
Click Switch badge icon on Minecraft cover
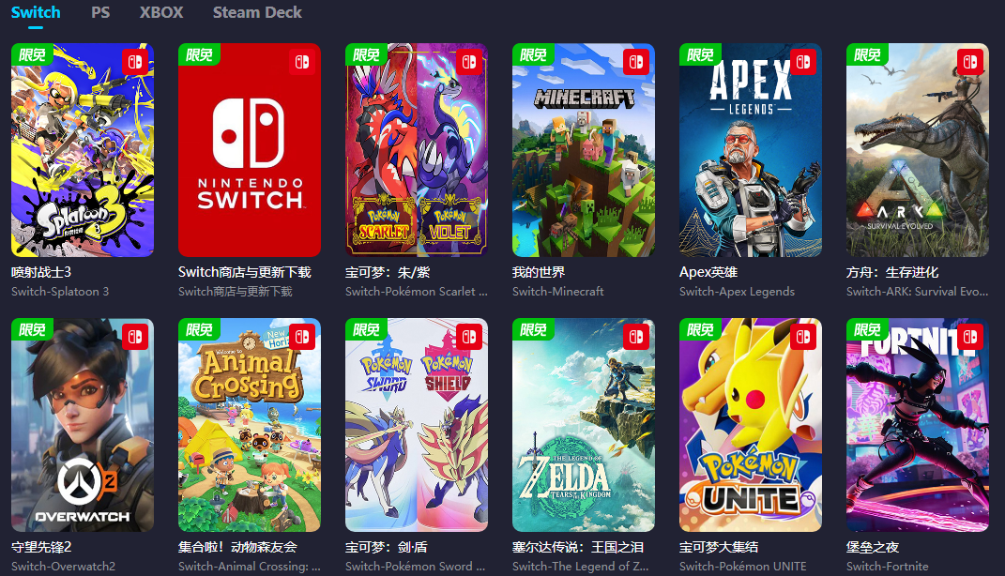(636, 62)
